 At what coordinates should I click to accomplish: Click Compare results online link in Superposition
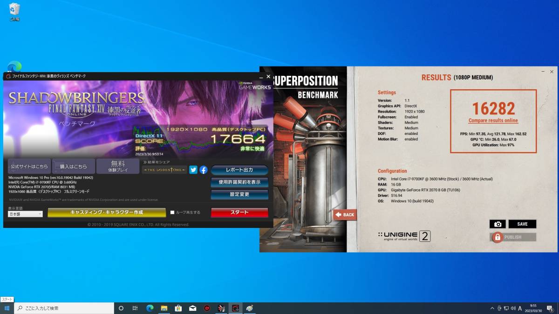493,120
